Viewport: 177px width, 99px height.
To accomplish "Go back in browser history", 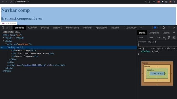I will tap(2, 2).
